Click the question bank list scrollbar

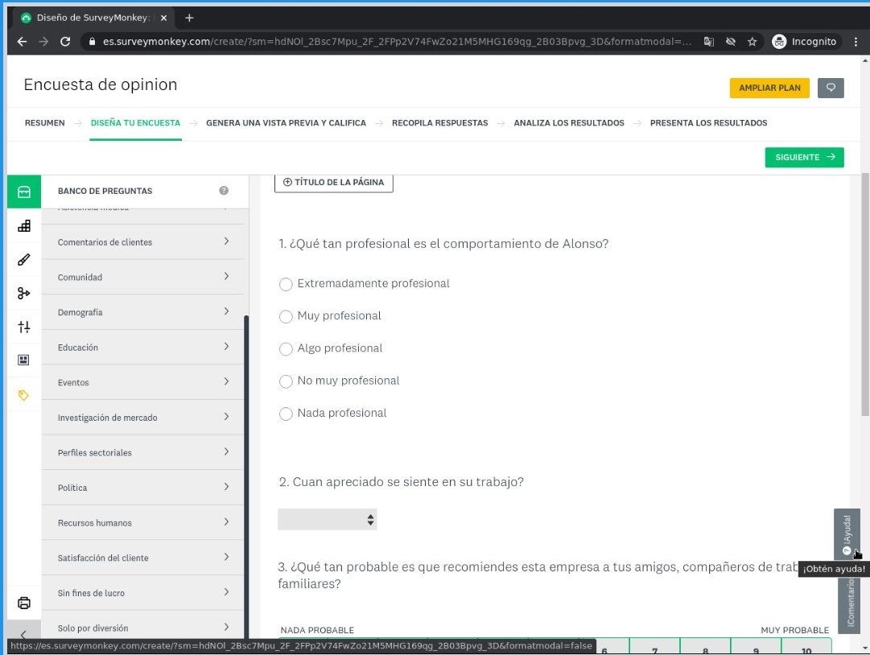point(246,477)
